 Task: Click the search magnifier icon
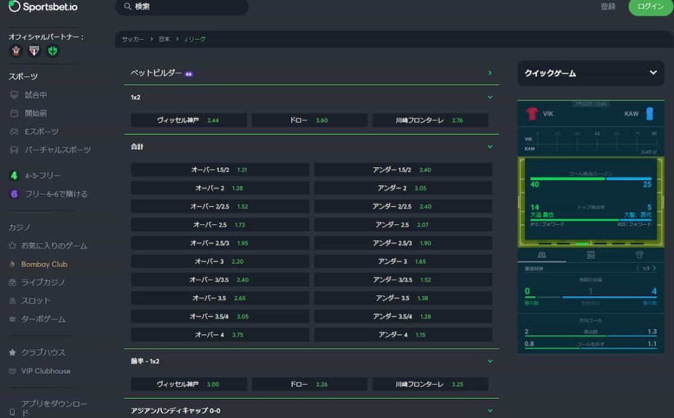pos(127,7)
